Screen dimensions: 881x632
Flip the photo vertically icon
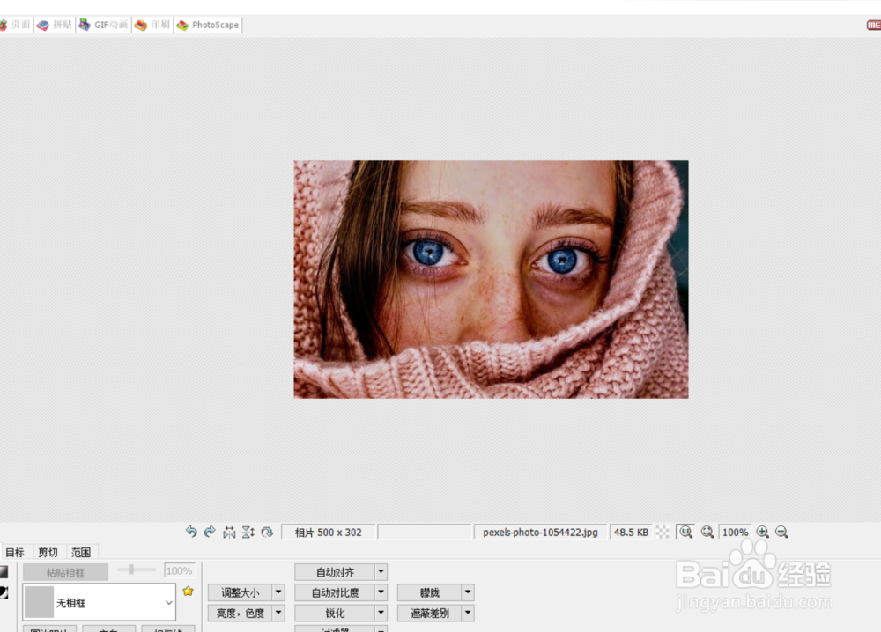(x=248, y=532)
